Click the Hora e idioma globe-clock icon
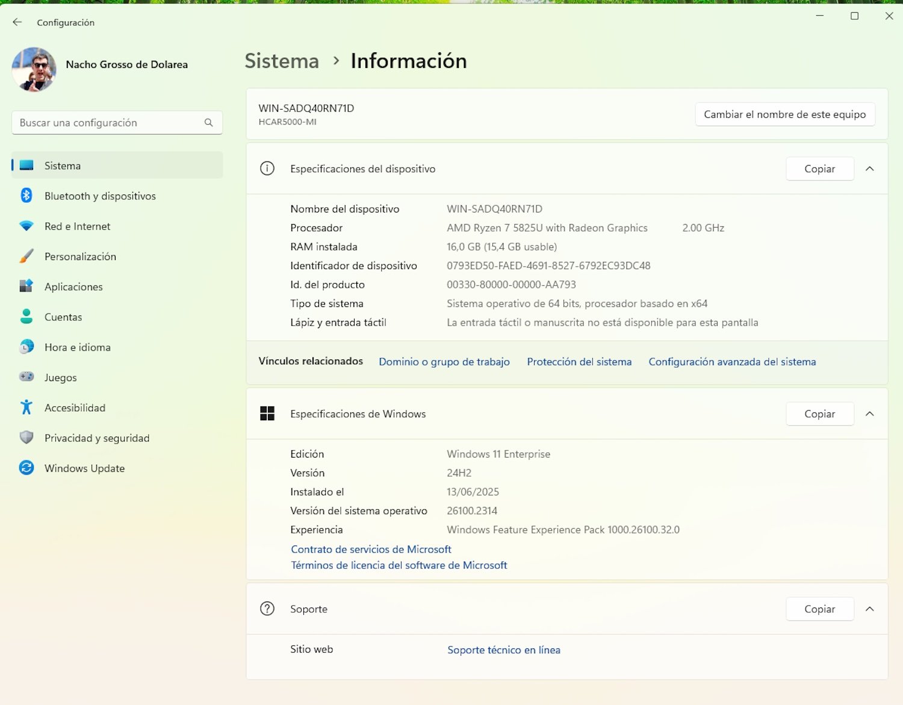This screenshot has height=705, width=903. click(26, 347)
